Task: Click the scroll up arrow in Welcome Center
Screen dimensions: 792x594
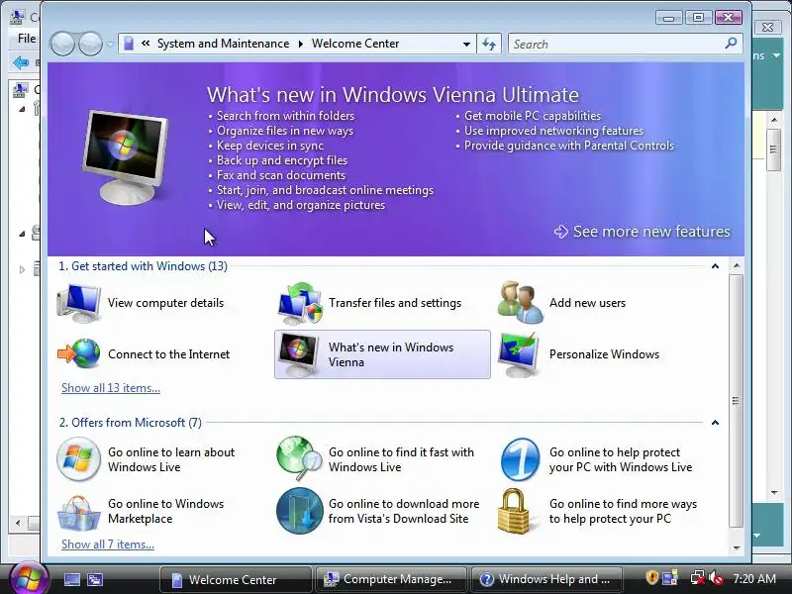Action: click(737, 265)
